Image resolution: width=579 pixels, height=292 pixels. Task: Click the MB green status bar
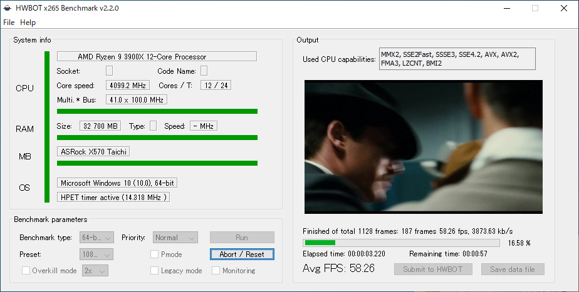pyautogui.click(x=157, y=163)
